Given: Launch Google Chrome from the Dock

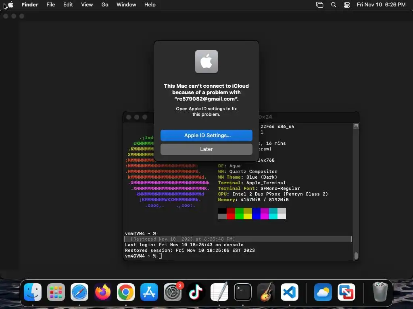Looking at the screenshot, I should (126, 292).
